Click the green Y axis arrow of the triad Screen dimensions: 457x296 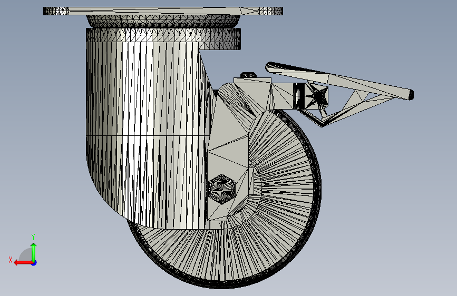pyautogui.click(x=34, y=252)
